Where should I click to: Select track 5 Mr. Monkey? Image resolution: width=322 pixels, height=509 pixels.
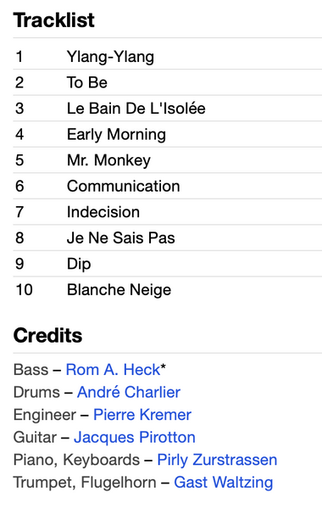(x=167, y=160)
